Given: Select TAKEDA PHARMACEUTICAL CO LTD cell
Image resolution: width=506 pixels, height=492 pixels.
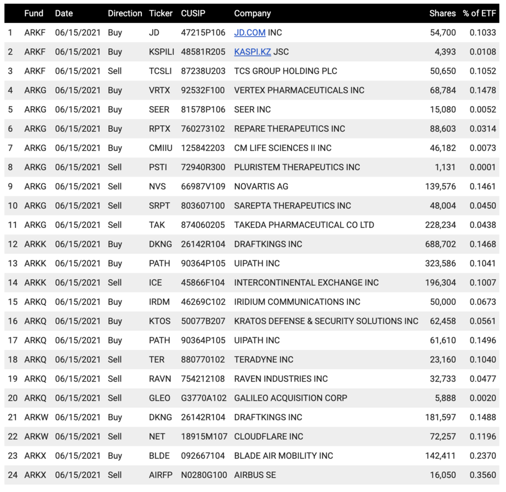Looking at the screenshot, I should (304, 225).
